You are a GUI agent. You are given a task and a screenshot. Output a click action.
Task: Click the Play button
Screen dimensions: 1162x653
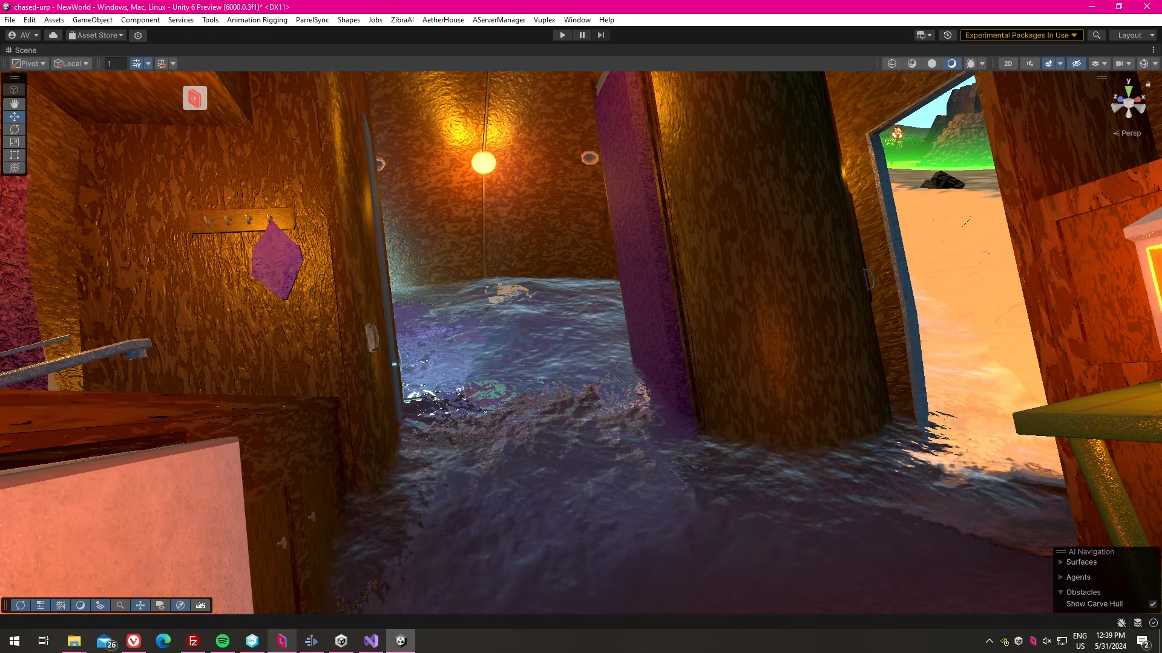click(562, 35)
